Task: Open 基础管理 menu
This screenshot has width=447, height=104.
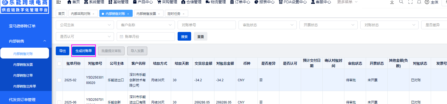Action: pyautogui.click(x=119, y=2)
